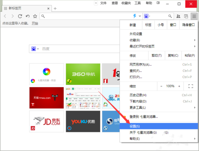This screenshot has height=151, width=199.
Task: Click the blue lightning speed mode icon
Action: (135, 16)
